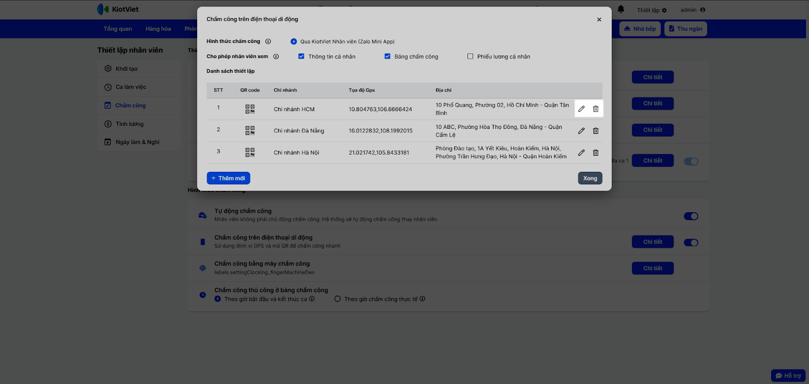Image resolution: width=809 pixels, height=384 pixels.
Task: Select Qua KiotViet Nhân viên radio option
Action: [x=294, y=41]
